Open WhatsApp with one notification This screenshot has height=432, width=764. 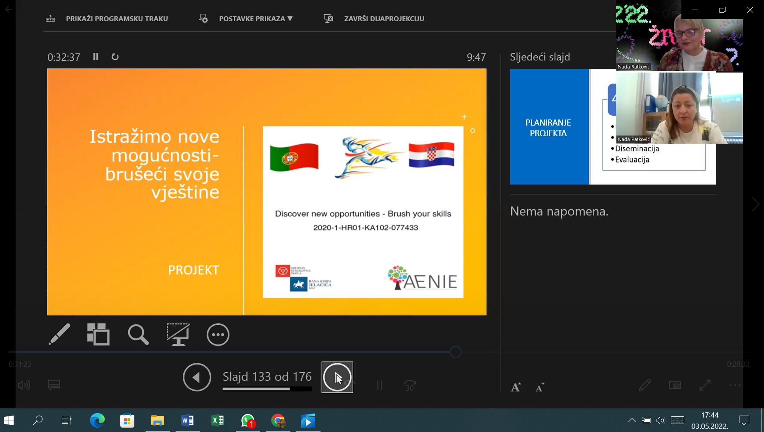click(x=248, y=420)
